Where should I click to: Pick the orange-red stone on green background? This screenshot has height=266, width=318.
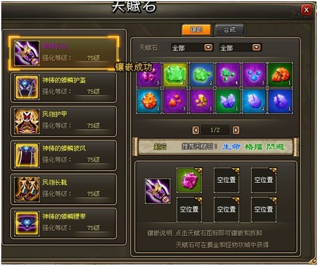pos(280,75)
